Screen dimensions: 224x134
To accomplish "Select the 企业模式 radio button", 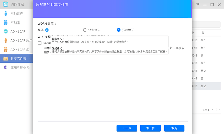I will click(x=85, y=30).
